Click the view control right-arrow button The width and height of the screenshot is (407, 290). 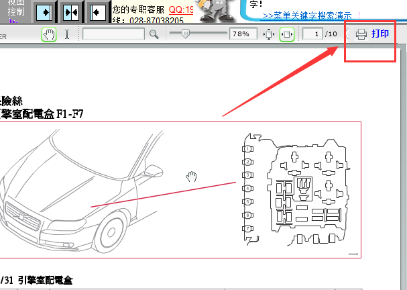(x=44, y=12)
